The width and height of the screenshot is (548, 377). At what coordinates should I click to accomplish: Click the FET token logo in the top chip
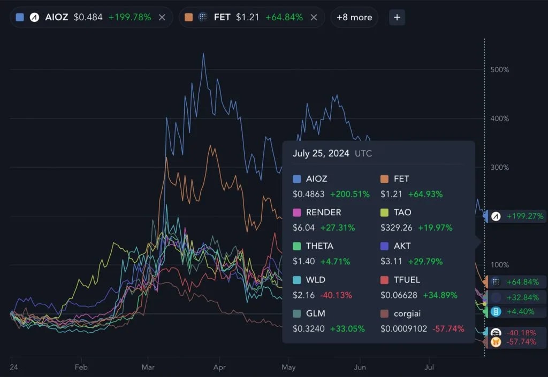202,17
